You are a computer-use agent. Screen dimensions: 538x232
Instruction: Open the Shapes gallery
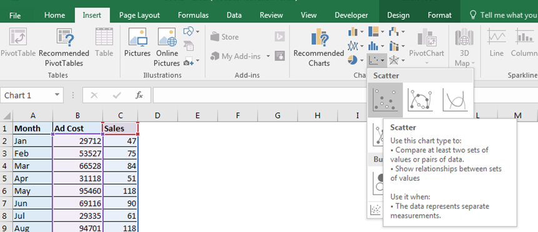(x=188, y=32)
